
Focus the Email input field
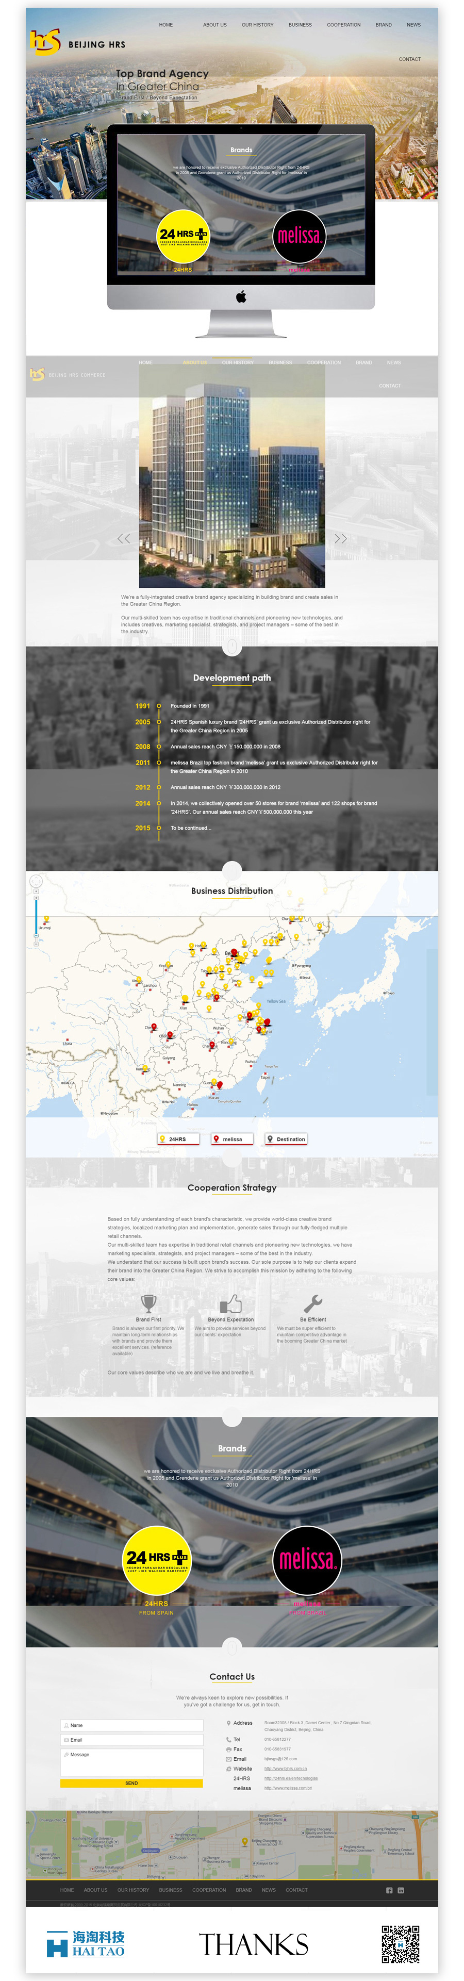(x=131, y=1740)
